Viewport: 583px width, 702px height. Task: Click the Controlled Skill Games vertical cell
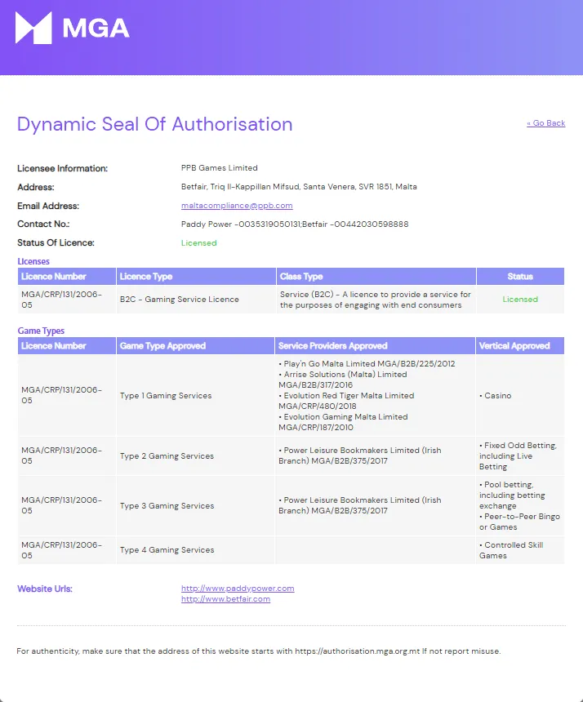(x=514, y=550)
